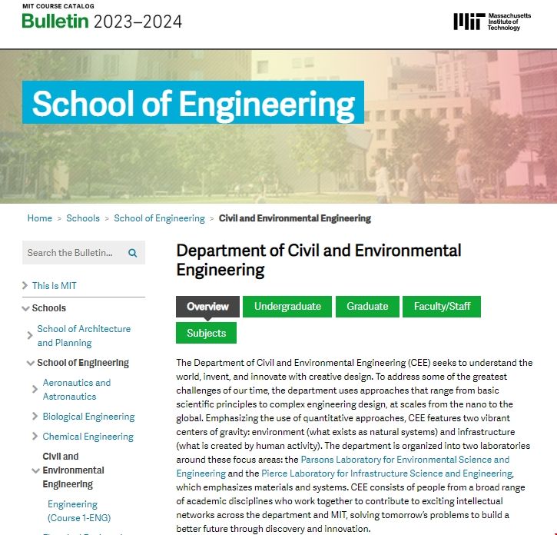Image resolution: width=557 pixels, height=535 pixels.
Task: Click the search magnifier icon
Action: coord(132,253)
